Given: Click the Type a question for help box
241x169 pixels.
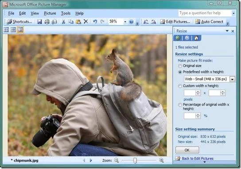Looking at the screenshot, I should pos(205,13).
